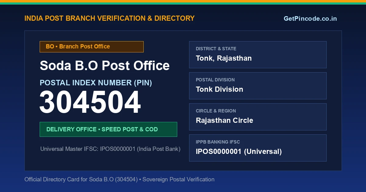Viewport: 366px width, 192px height.
Task: Click the Postal Index Number (PIN) label
Action: 96,83
